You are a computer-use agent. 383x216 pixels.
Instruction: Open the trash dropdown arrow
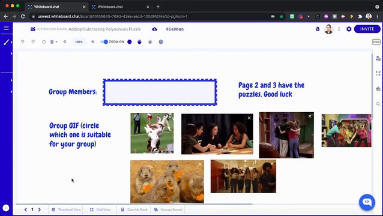point(56,42)
